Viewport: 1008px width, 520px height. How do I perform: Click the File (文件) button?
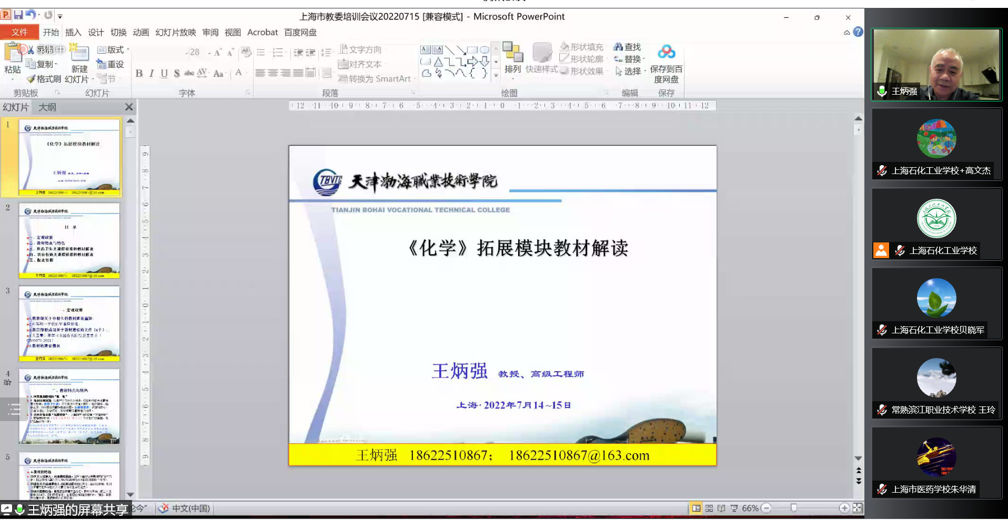coord(19,33)
